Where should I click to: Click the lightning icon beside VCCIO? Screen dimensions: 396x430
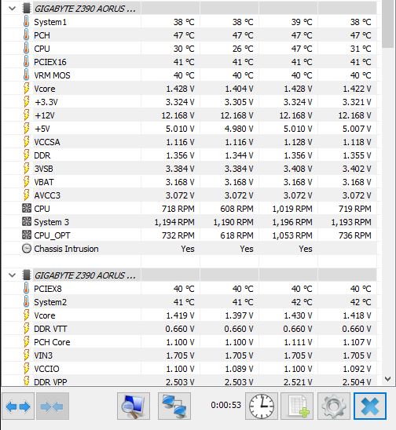tap(27, 369)
